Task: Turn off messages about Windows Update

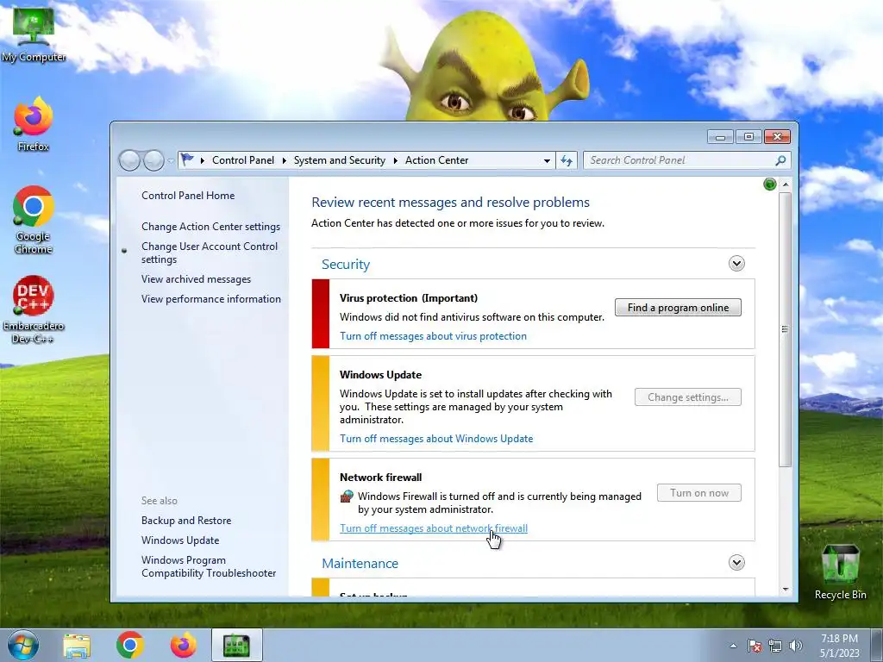Action: [x=436, y=439]
